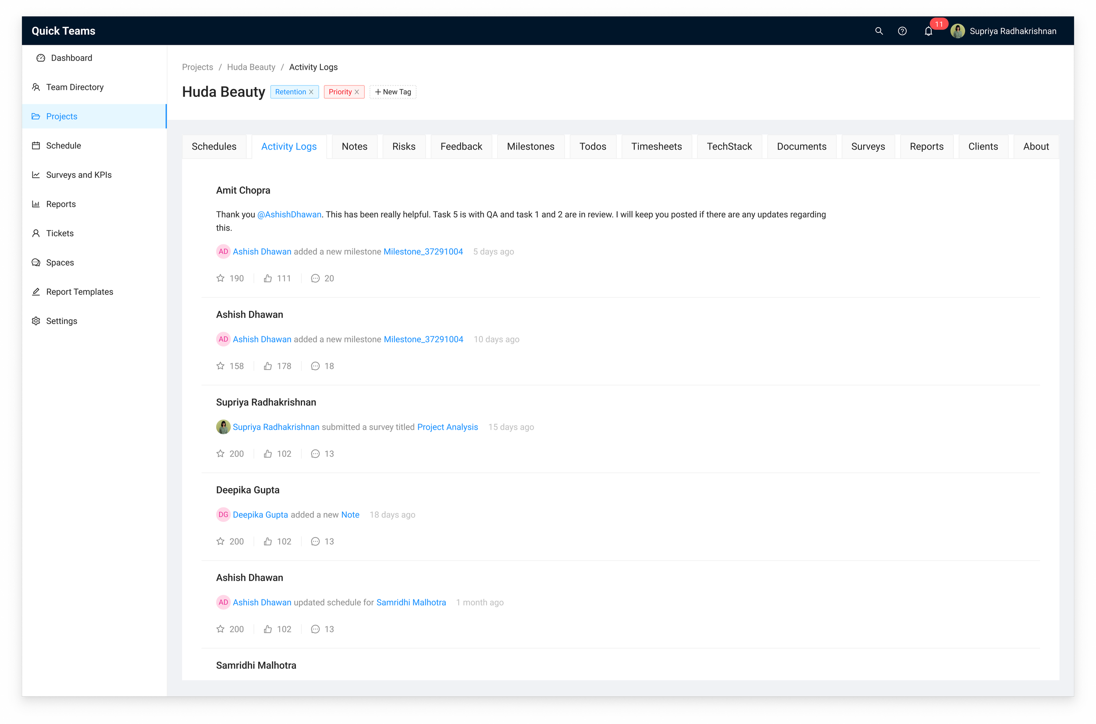Click Huda Beauty in the breadcrumb
Image resolution: width=1096 pixels, height=724 pixels.
[x=251, y=67]
